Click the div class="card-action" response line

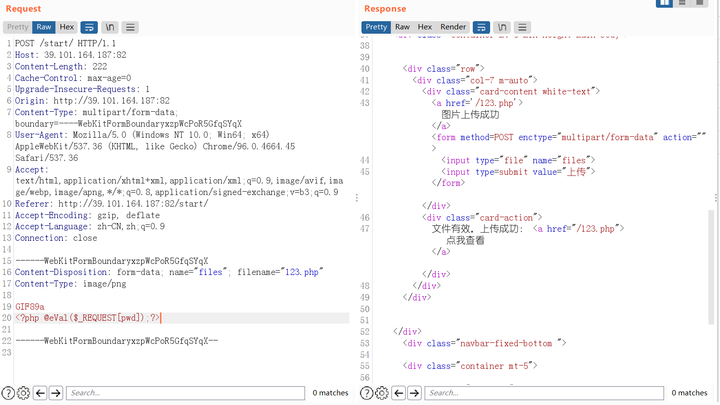(x=482, y=218)
